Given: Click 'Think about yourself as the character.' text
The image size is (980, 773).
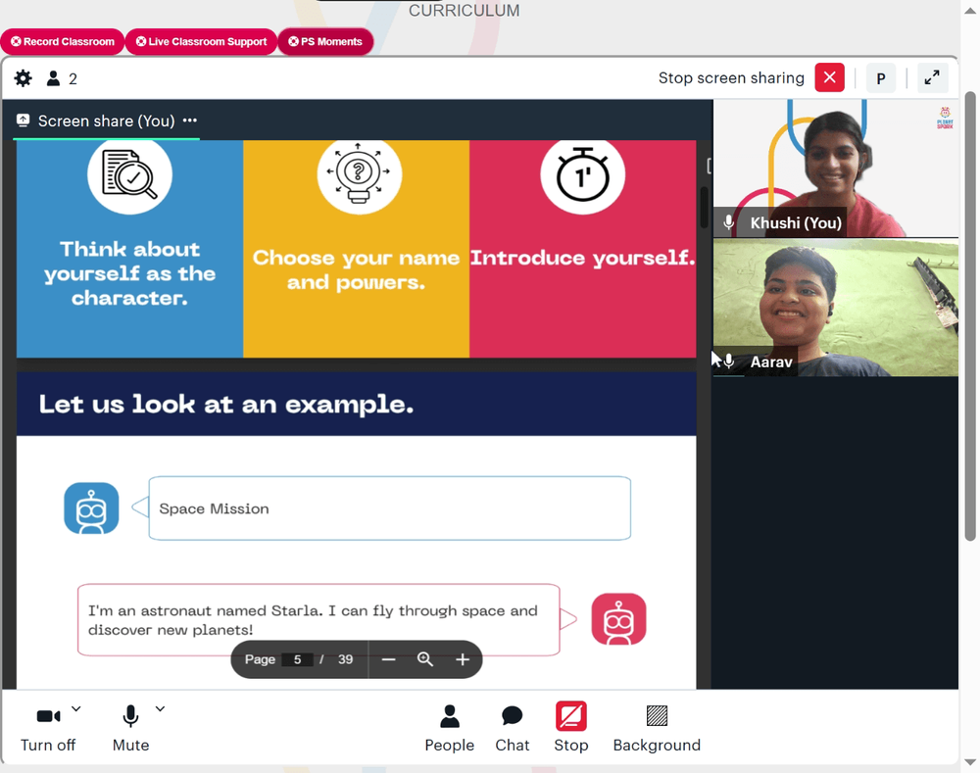Looking at the screenshot, I should (129, 273).
